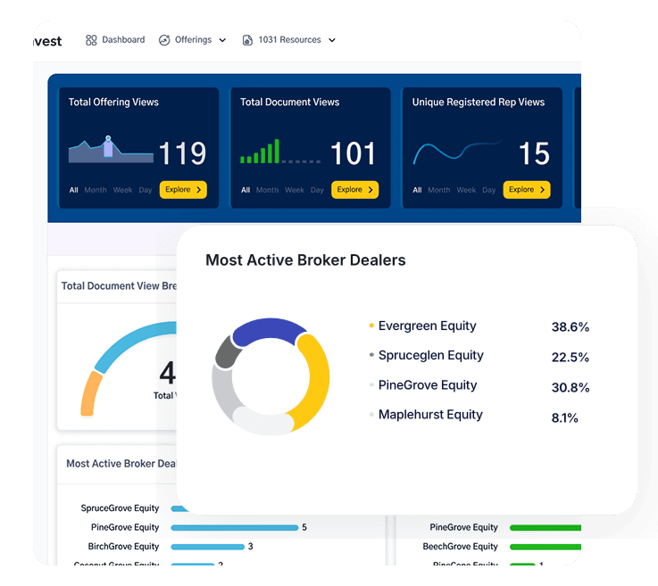Screen dimensions: 658x586
Task: Click the 30.8% value
Action: click(571, 387)
